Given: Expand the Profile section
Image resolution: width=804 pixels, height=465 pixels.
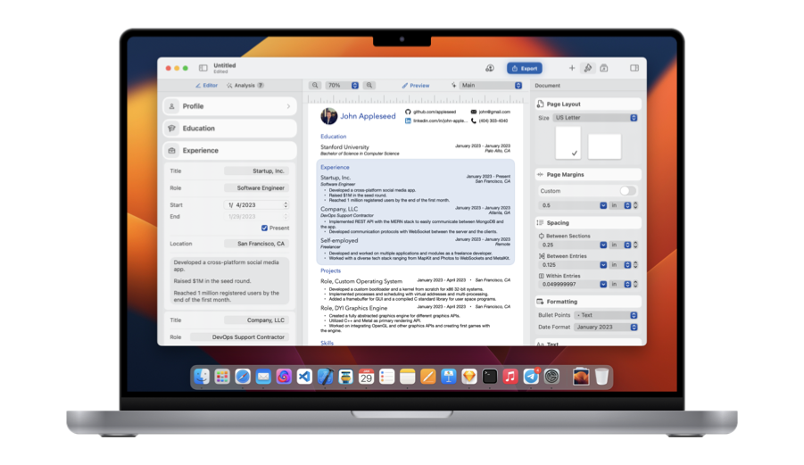Looking at the screenshot, I should point(229,106).
